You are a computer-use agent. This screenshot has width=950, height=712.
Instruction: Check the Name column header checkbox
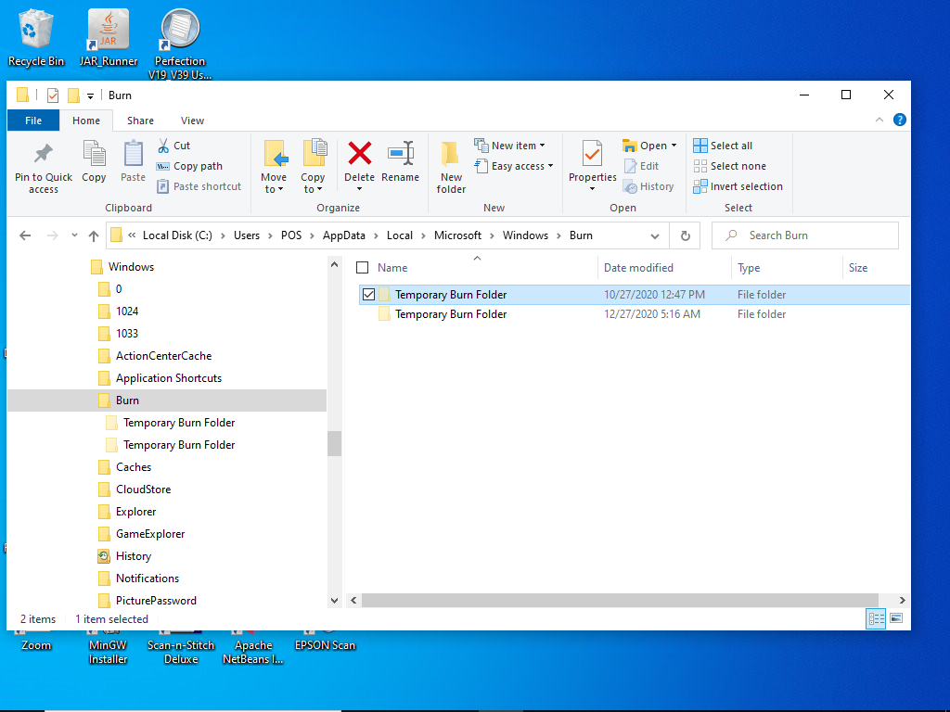pyautogui.click(x=362, y=267)
